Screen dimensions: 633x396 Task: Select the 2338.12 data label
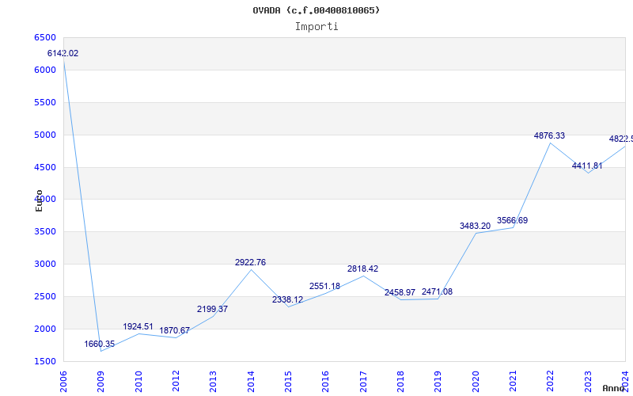[x=287, y=300]
